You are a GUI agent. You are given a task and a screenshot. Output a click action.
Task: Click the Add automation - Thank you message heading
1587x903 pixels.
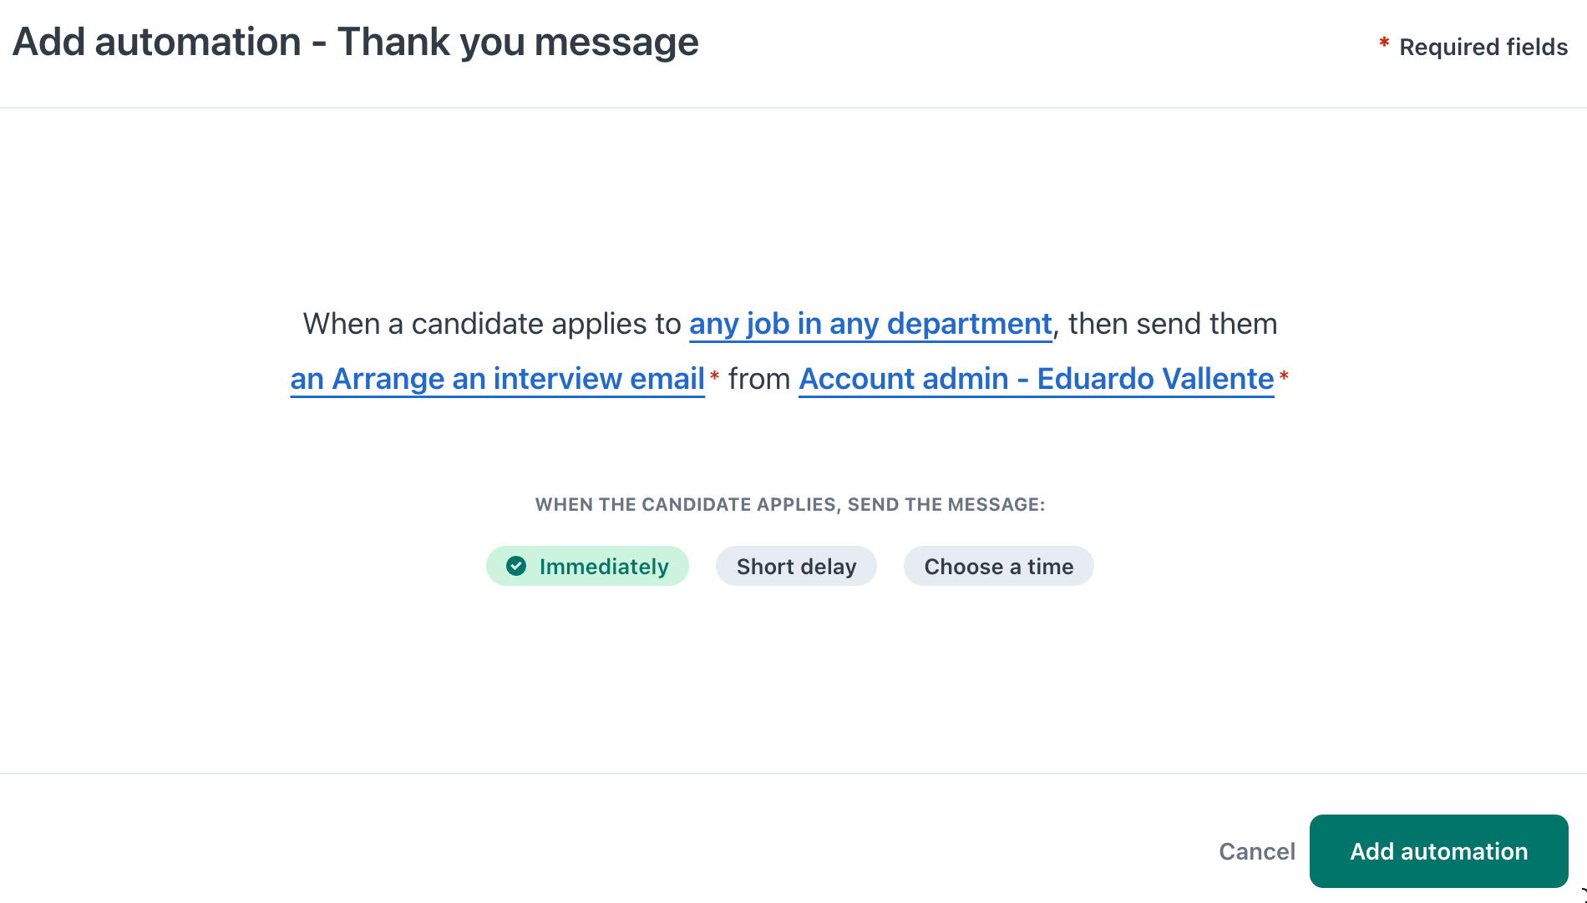(356, 42)
